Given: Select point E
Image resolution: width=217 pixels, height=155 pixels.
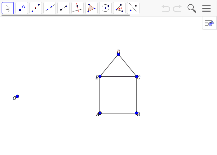Looking at the screenshot, I should (x=100, y=76).
